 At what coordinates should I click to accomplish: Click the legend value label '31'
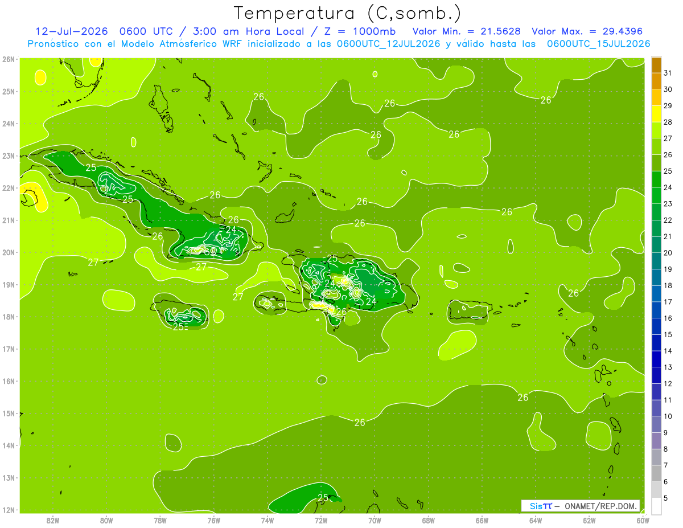pyautogui.click(x=668, y=73)
